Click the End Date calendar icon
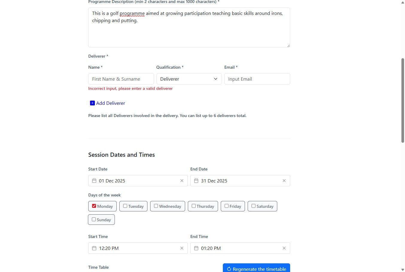This screenshot has height=272, width=405. (196, 181)
